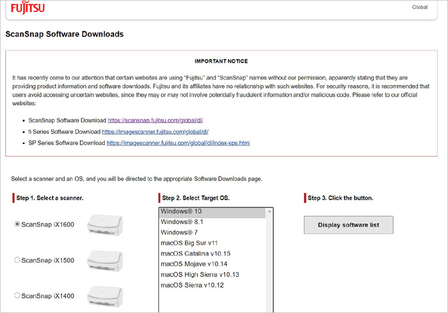Select the ScanSnap iX1500 radio button
448x313 pixels.
click(17, 260)
